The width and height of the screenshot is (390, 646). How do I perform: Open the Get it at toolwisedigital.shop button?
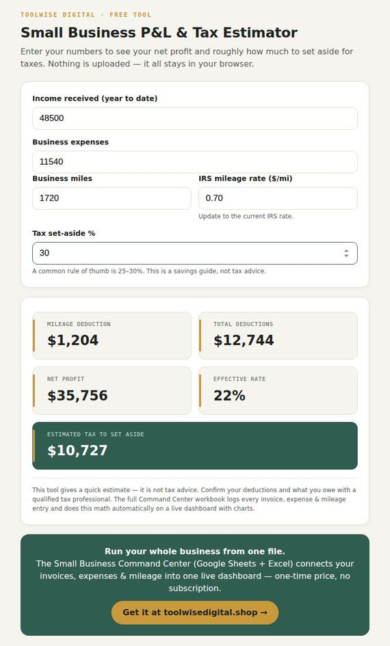tap(195, 613)
